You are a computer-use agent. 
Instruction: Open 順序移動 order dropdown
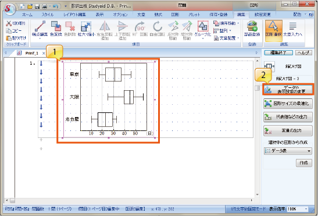[226, 23]
